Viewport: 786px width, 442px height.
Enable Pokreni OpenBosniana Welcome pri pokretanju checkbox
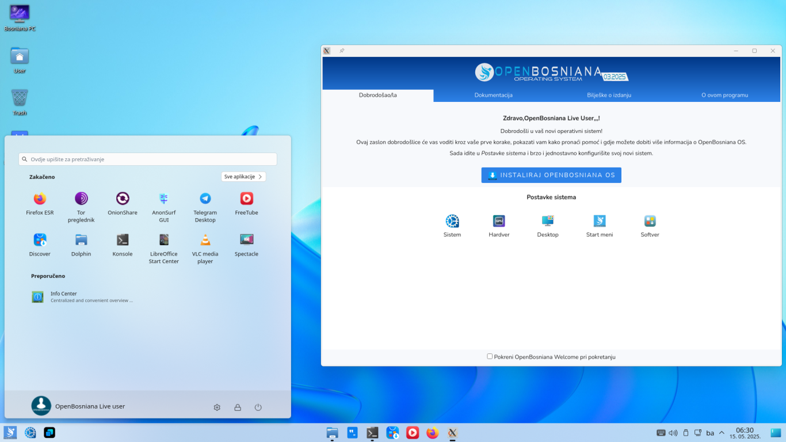pos(490,356)
